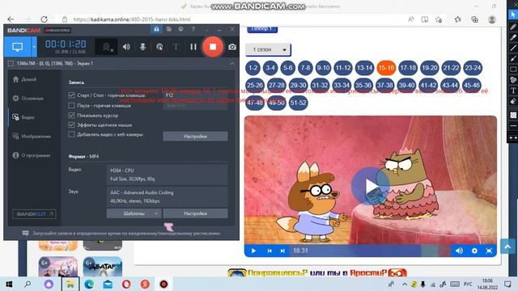Open video player settings gear
Image resolution: width=518 pixels, height=291 pixels.
474,251
